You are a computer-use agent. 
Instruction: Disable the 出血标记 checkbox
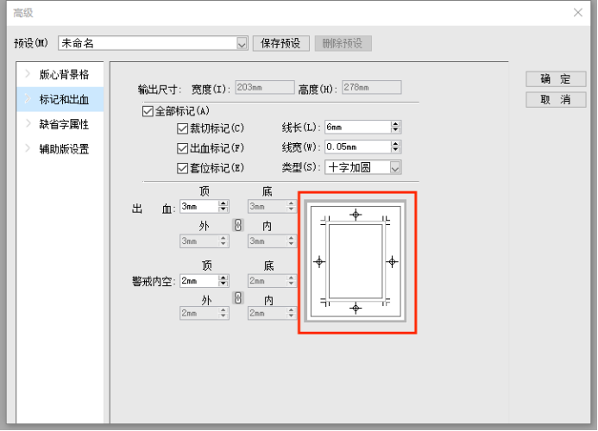point(182,147)
